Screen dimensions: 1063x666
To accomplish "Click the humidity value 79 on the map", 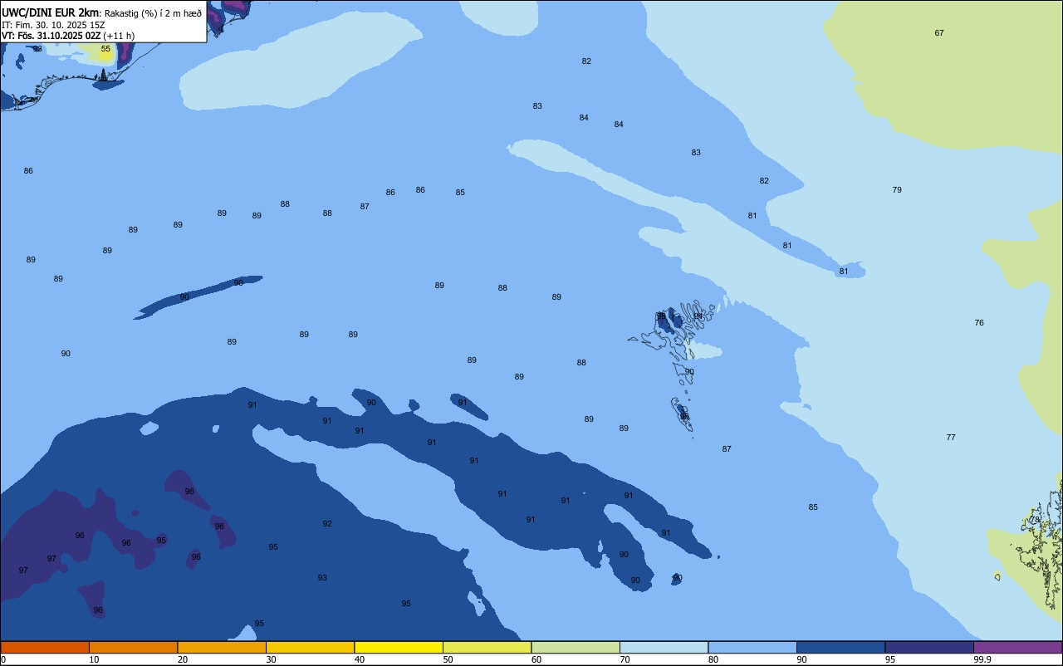I will tap(897, 190).
